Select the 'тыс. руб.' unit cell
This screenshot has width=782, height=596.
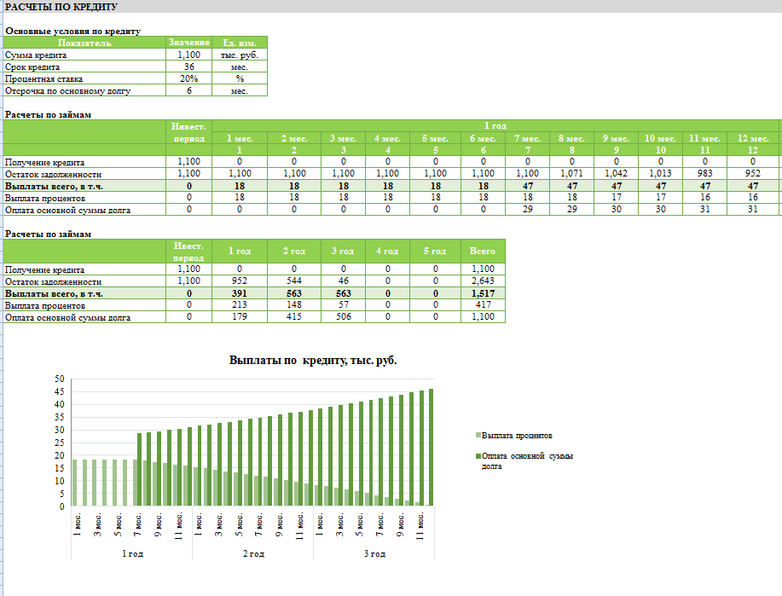pyautogui.click(x=240, y=55)
